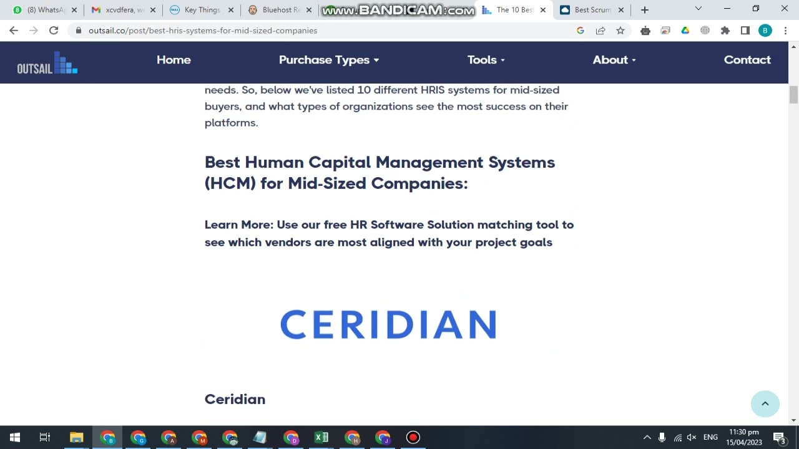The height and width of the screenshot is (449, 799).
Task: Open Excel from taskbar
Action: [321, 437]
